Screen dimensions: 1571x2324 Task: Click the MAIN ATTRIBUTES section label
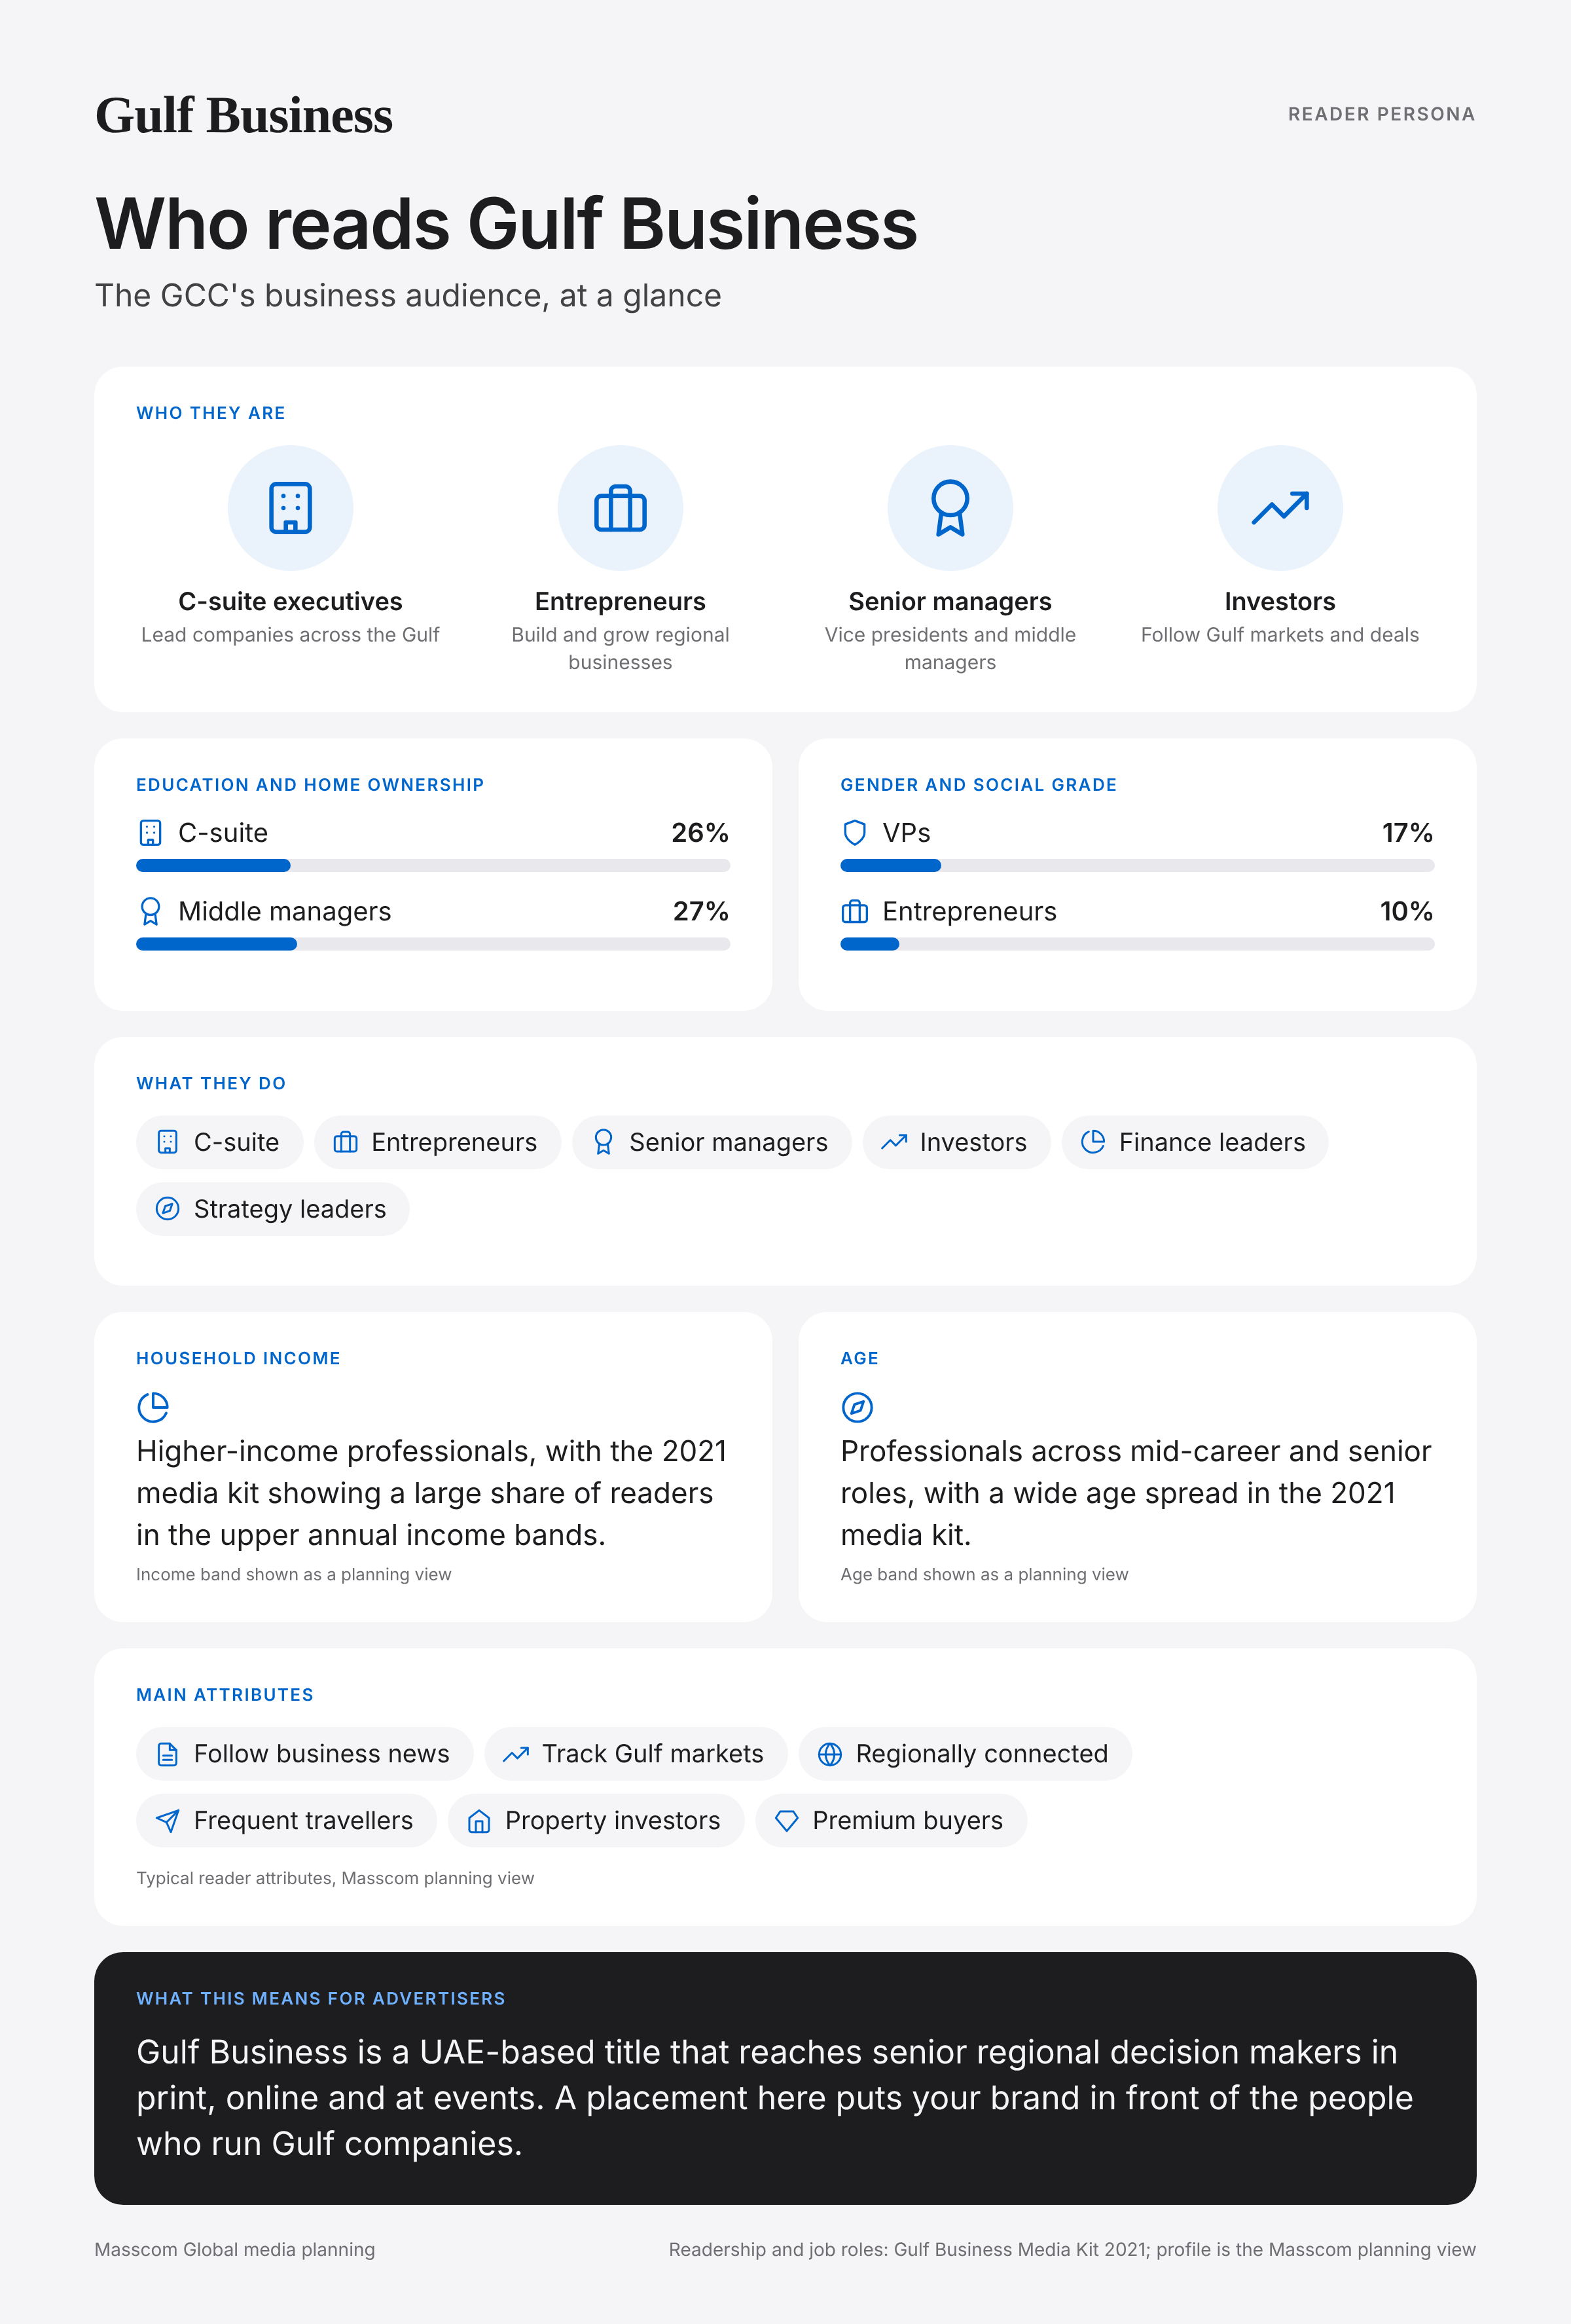point(225,1695)
